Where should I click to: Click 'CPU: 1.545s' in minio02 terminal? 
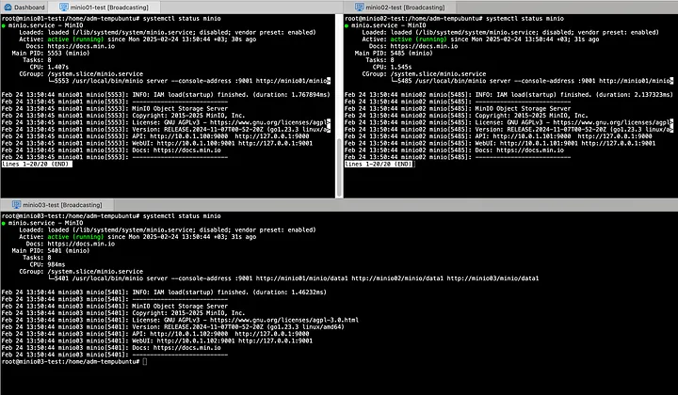point(392,67)
